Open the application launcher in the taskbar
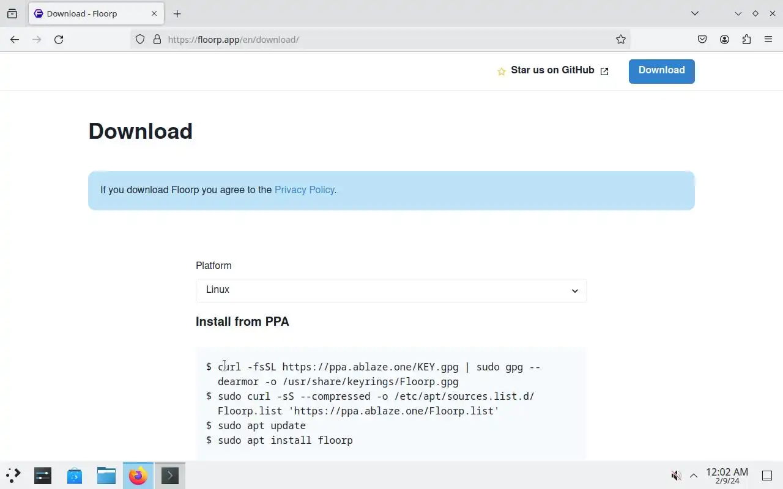Image resolution: width=783 pixels, height=489 pixels. [x=13, y=475]
